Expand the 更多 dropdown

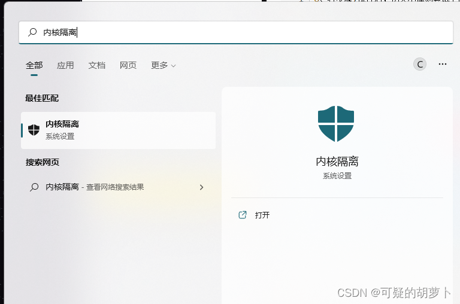pyautogui.click(x=164, y=65)
